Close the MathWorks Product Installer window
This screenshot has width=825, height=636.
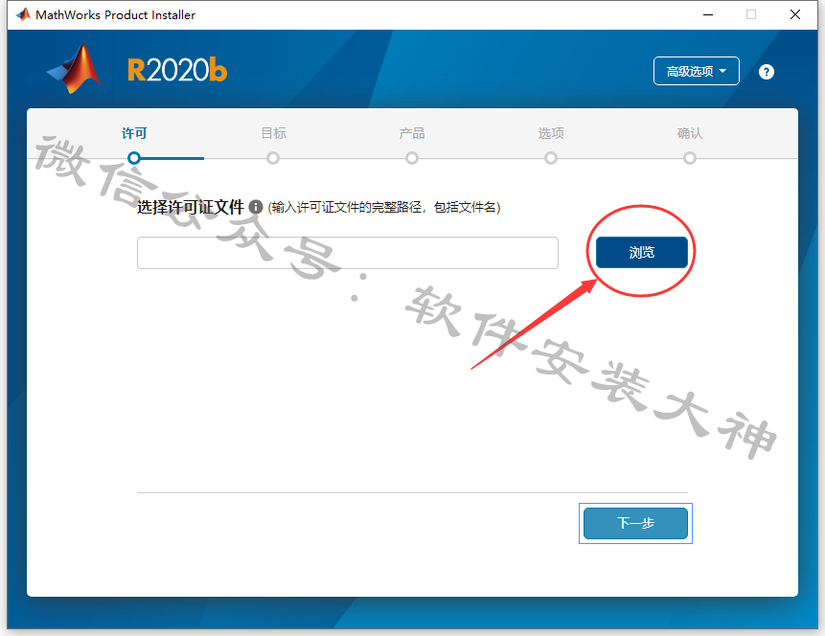tap(795, 14)
